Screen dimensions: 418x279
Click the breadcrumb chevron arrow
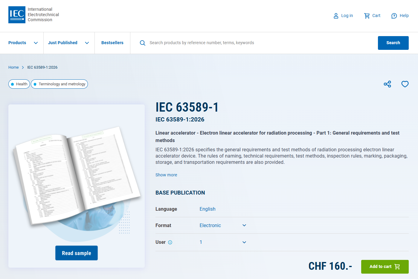tap(23, 67)
